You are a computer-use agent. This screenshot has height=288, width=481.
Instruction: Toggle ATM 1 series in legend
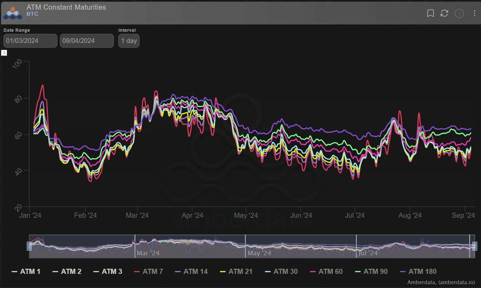tap(26, 271)
